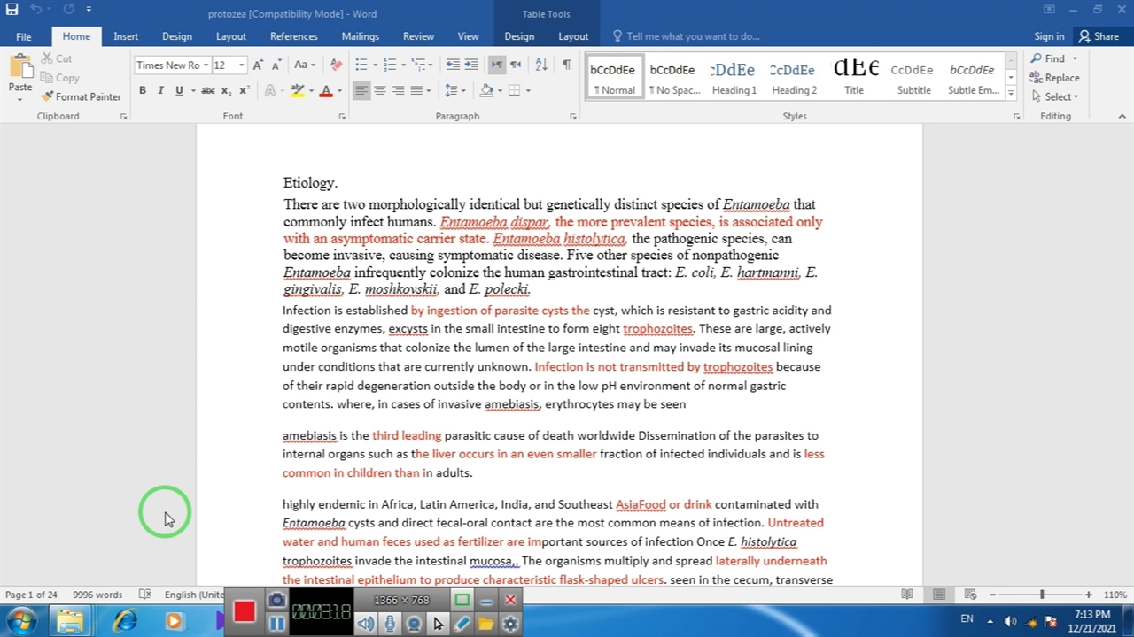Click the Share button
1134x637 pixels.
[x=1099, y=36]
